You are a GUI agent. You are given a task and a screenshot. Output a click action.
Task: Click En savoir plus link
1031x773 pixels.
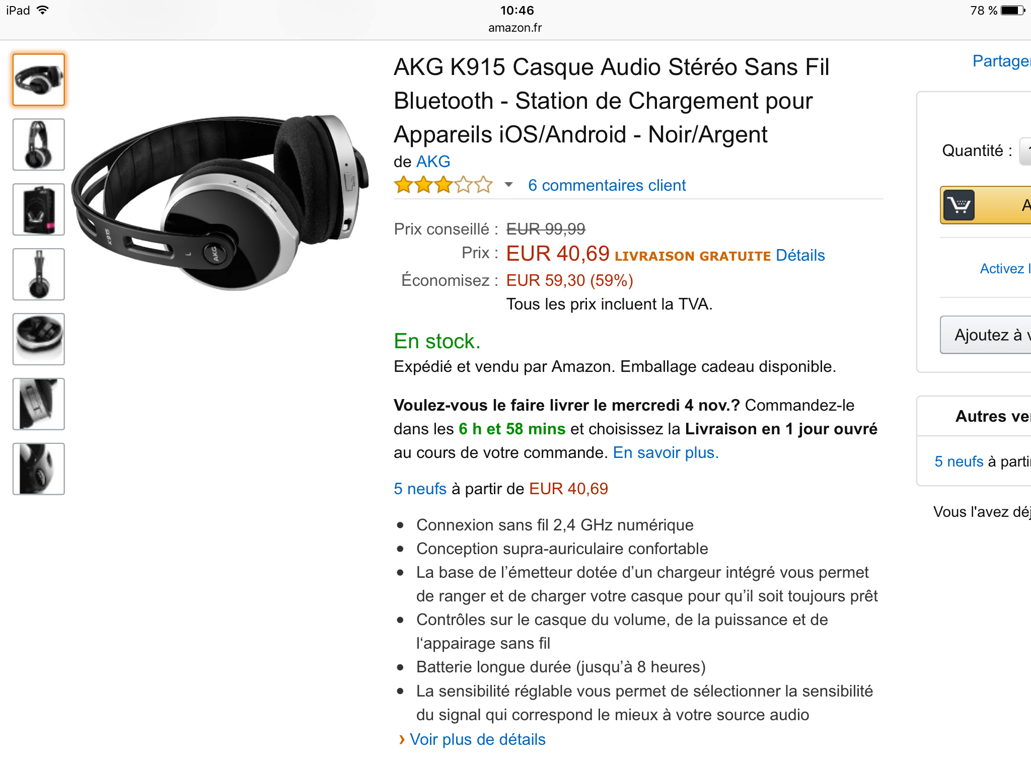tap(666, 452)
